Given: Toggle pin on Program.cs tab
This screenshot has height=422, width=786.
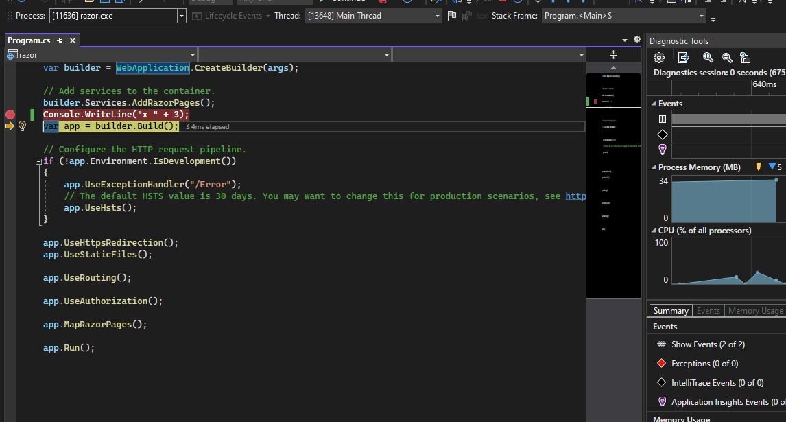Looking at the screenshot, I should tap(60, 40).
